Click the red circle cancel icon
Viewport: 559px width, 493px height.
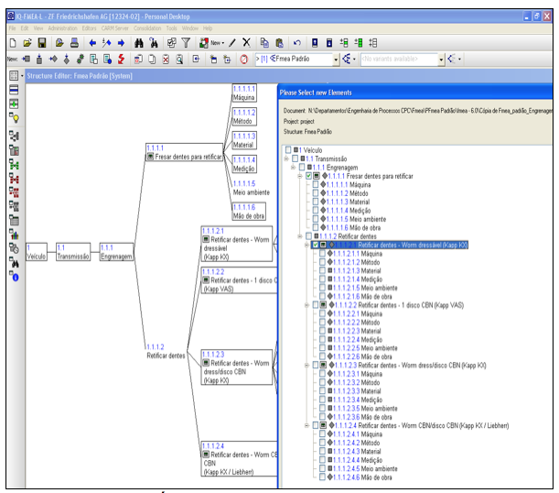tap(244, 59)
